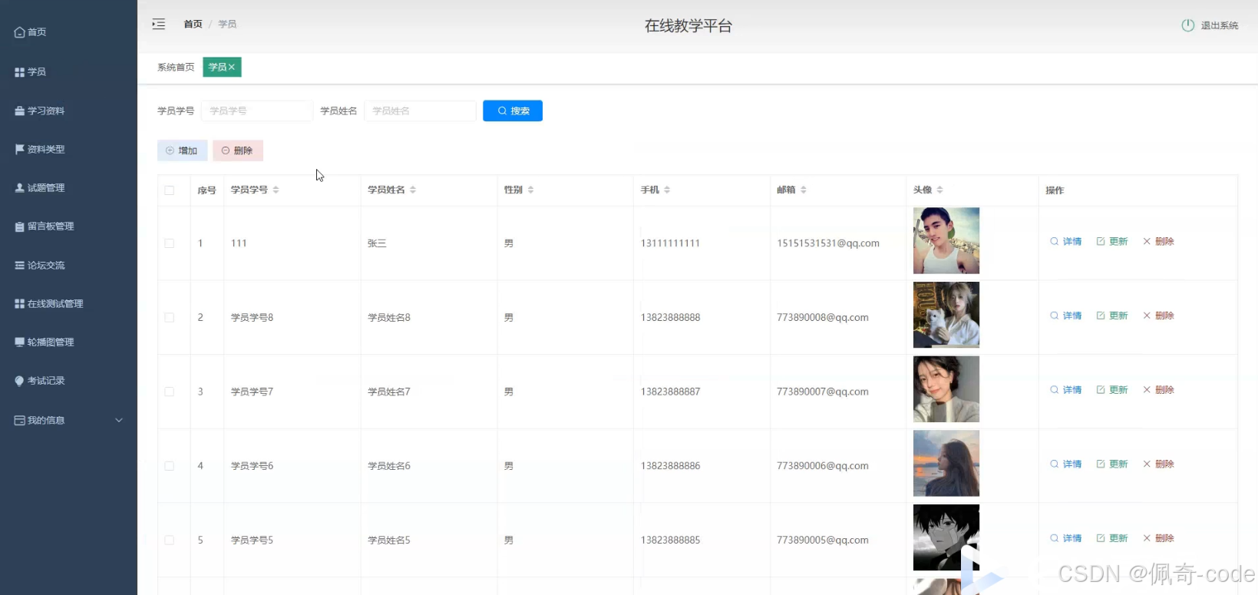The width and height of the screenshot is (1258, 595).
Task: Click the power icon beside 退出系统
Action: [x=1187, y=25]
